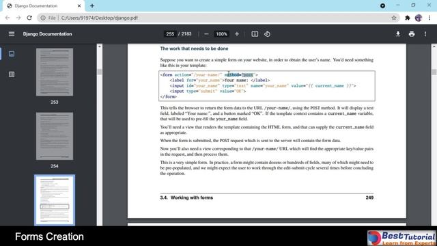Open a new browser tab
This screenshot has width=437, height=246.
[92, 5]
